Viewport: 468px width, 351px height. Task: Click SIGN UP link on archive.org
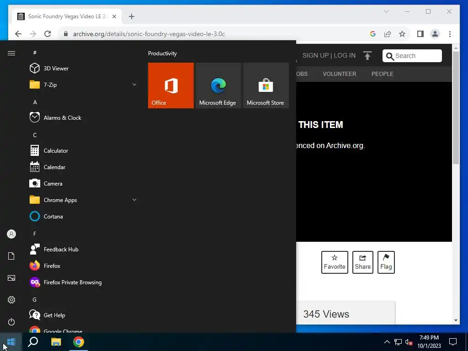(x=315, y=55)
